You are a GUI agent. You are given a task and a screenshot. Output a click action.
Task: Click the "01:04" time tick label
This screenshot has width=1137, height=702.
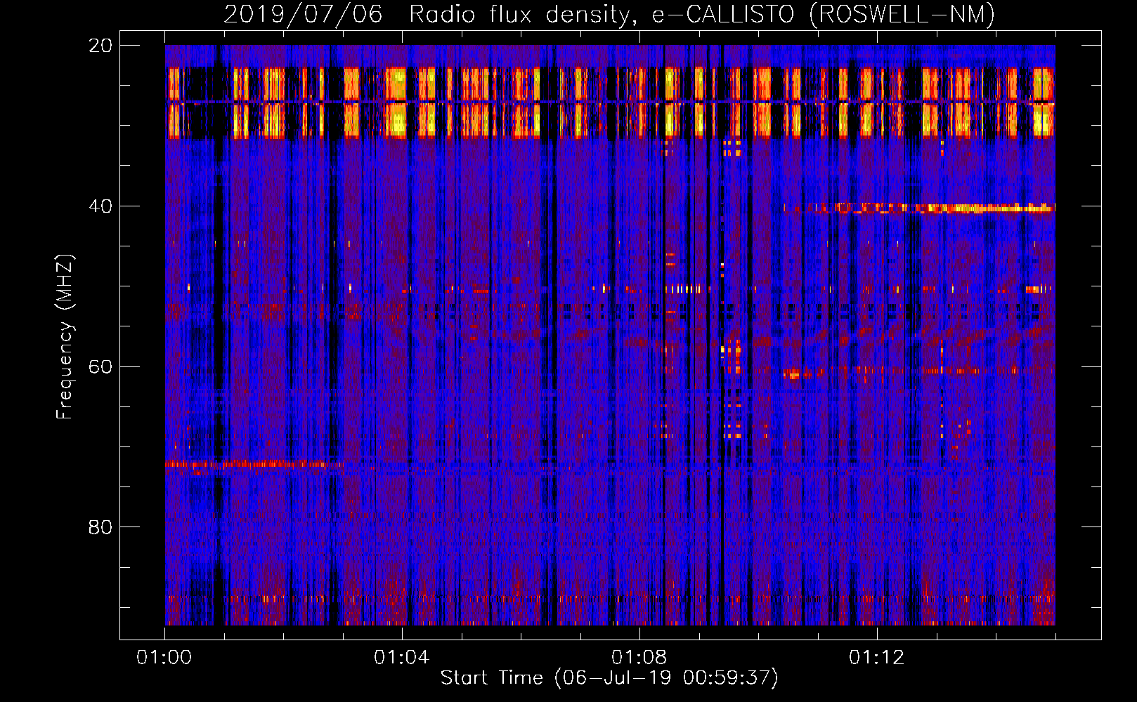(x=401, y=658)
